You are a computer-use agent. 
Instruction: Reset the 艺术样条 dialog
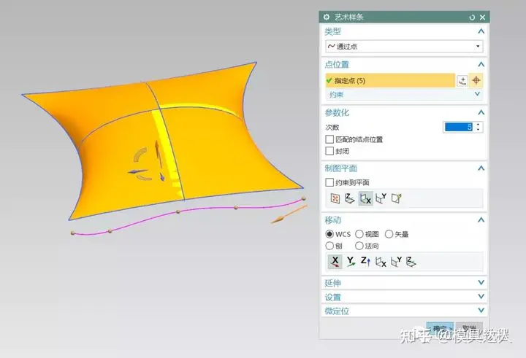472,17
